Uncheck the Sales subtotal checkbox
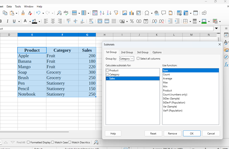229x149 pixels. [108, 78]
